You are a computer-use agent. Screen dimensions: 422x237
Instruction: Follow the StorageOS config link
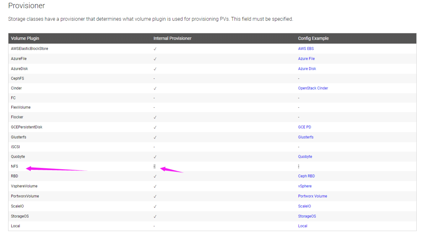point(307,216)
